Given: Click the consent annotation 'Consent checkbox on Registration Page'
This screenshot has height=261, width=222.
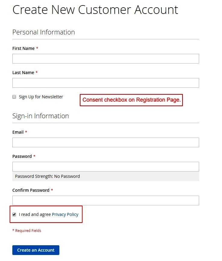Looking at the screenshot, I should click(132, 100).
